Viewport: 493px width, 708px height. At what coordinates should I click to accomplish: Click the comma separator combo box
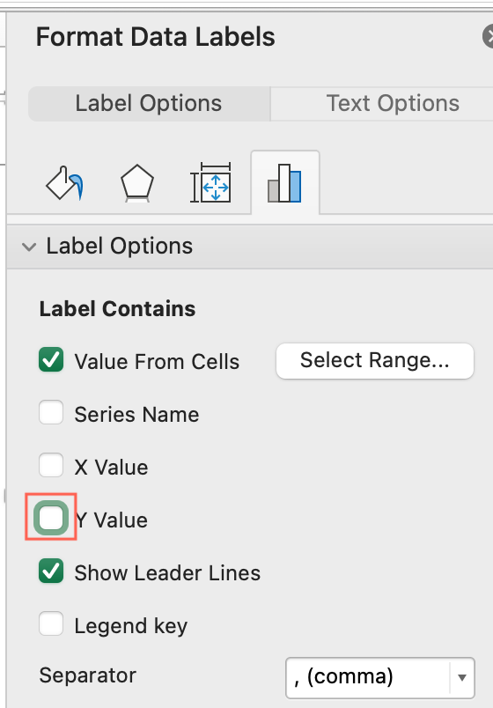(x=380, y=678)
